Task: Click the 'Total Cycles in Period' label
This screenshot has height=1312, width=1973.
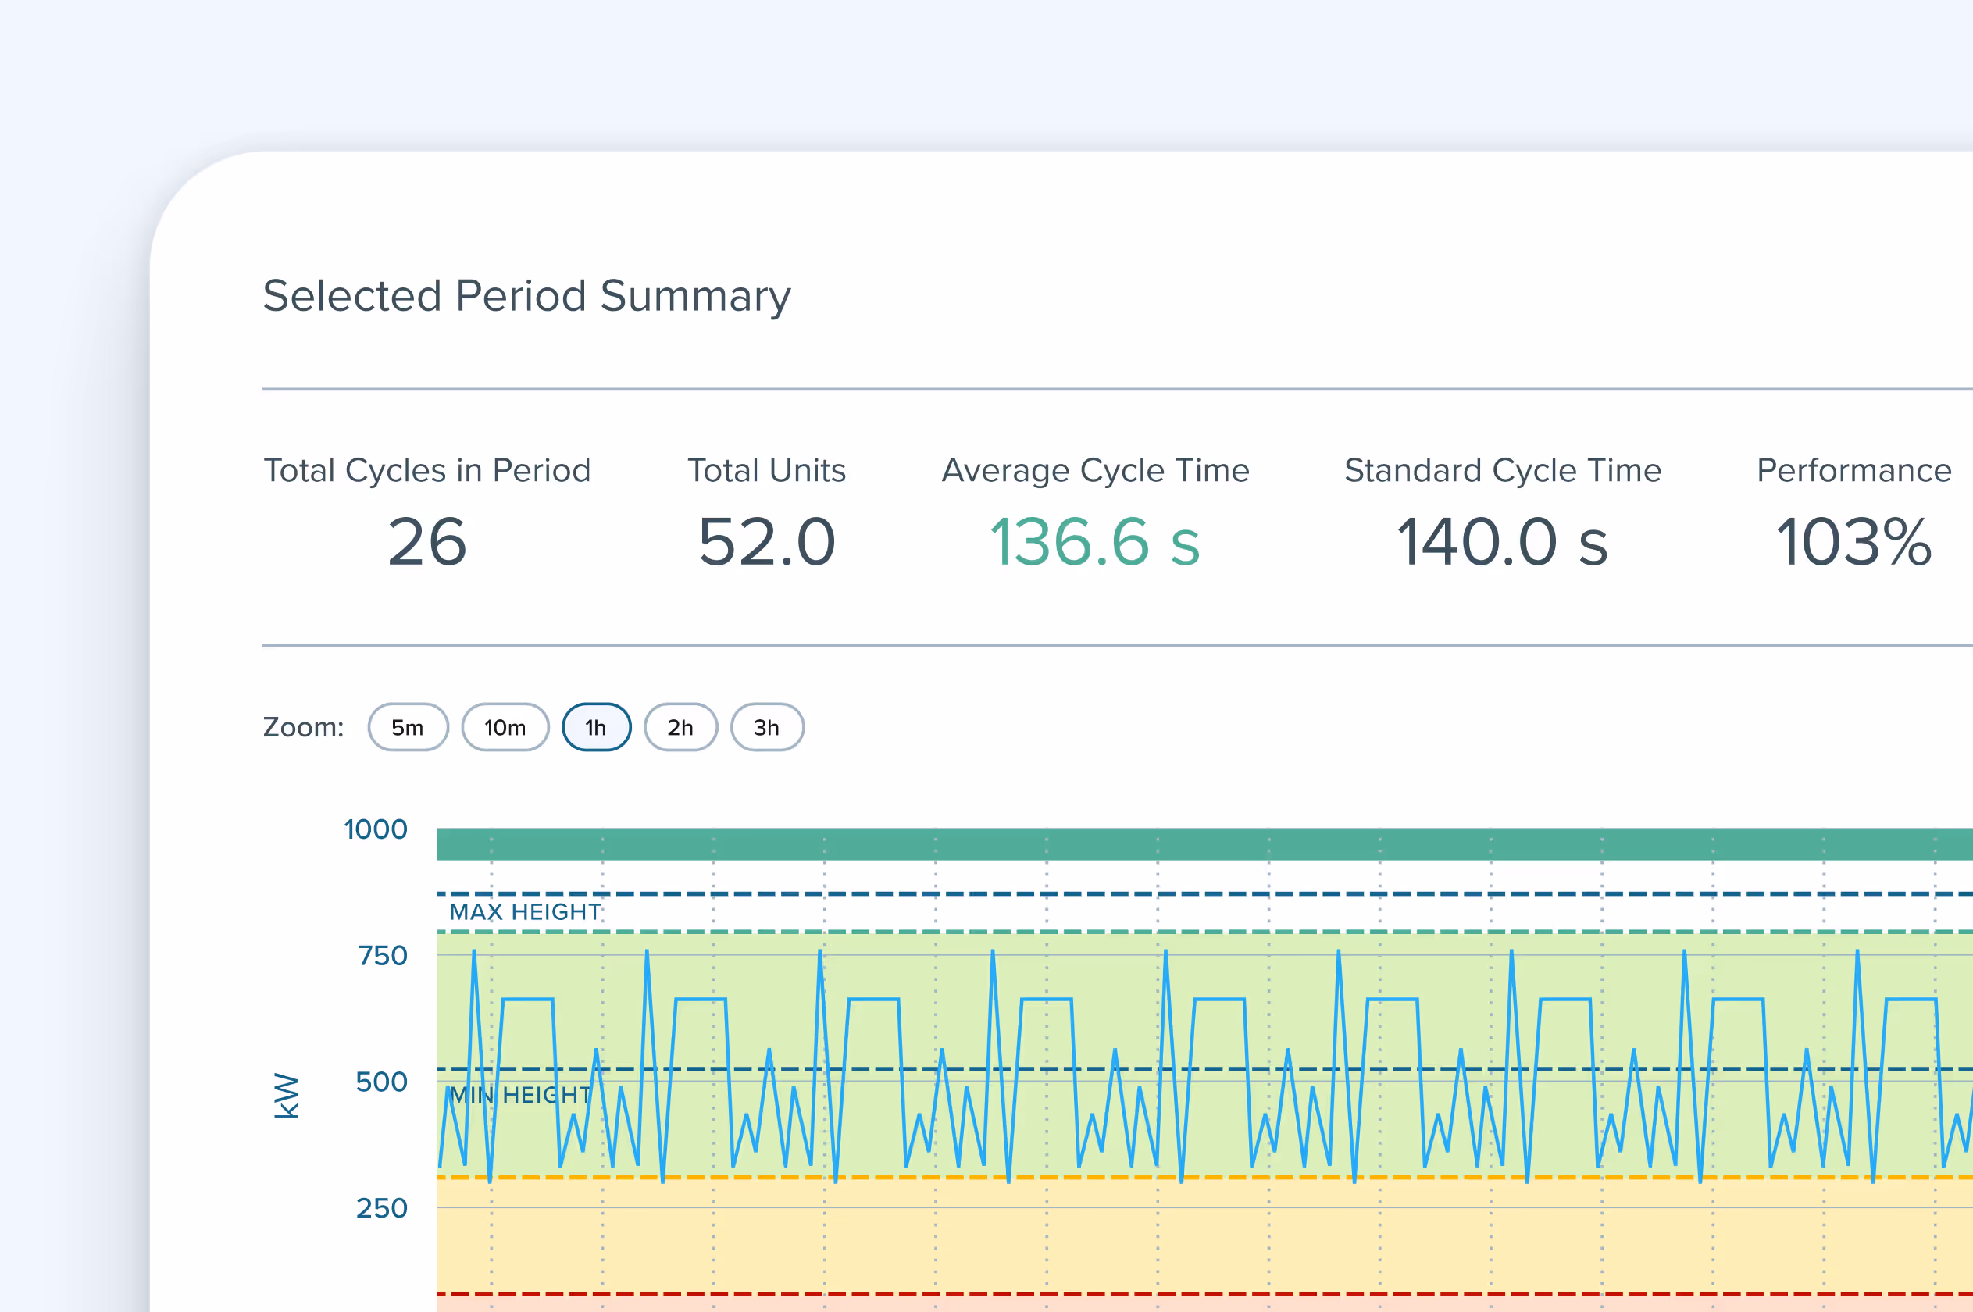Action: pos(426,470)
